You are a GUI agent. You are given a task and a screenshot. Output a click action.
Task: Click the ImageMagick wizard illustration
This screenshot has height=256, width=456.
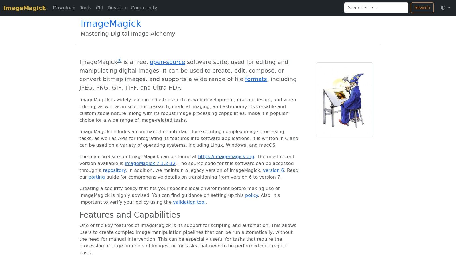pyautogui.click(x=344, y=100)
